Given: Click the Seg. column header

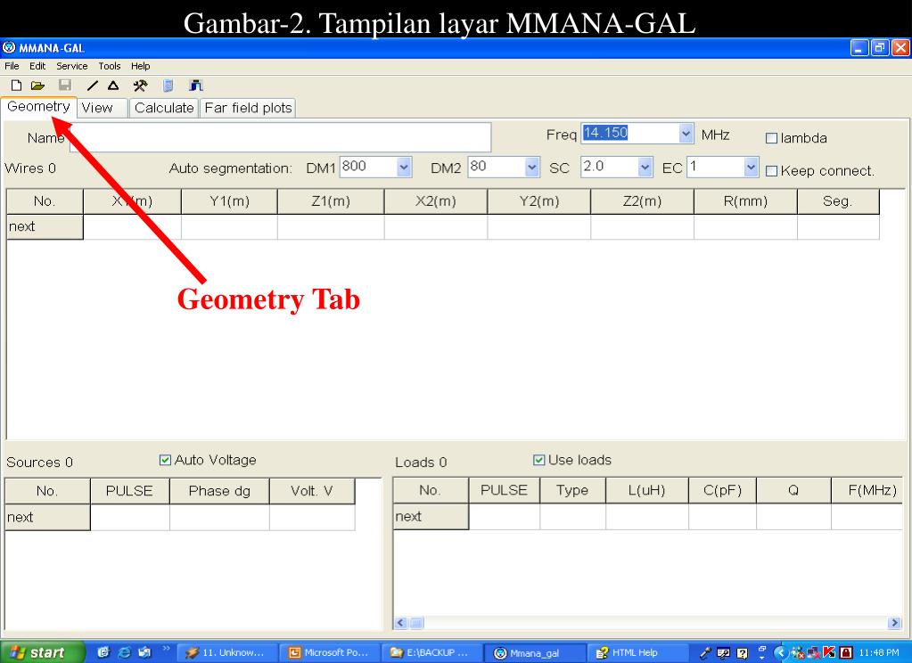Looking at the screenshot, I should [x=837, y=201].
